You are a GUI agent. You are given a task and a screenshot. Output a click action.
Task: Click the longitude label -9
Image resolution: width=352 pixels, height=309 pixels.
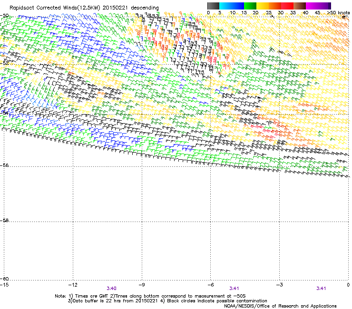(x=141, y=285)
